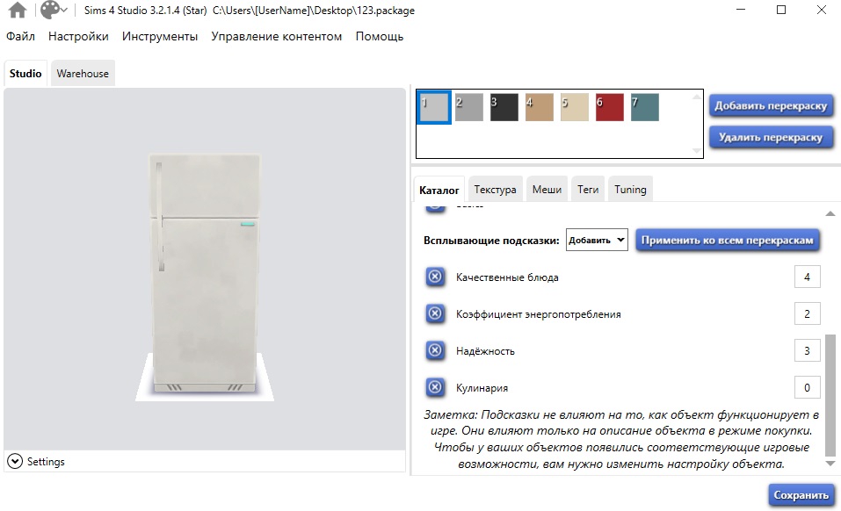Image resolution: width=841 pixels, height=511 pixels.
Task: Select swatch 2 gray
Action: tap(468, 107)
